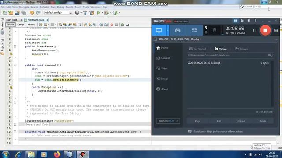Click the red Start Macro Recording icon
Viewport: 282px width, 158px height.
(x=111, y=25)
